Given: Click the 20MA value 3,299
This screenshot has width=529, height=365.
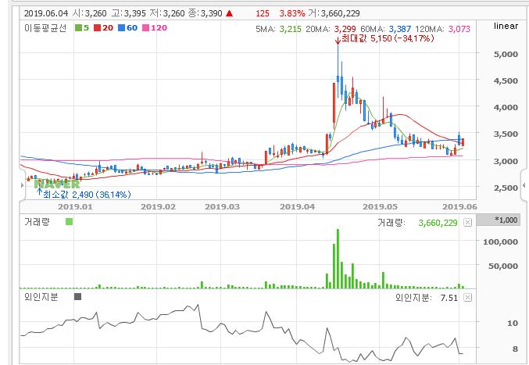Looking at the screenshot, I should (x=345, y=29).
